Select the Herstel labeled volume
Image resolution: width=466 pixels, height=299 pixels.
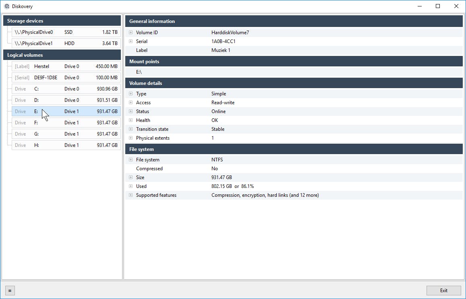(x=66, y=66)
